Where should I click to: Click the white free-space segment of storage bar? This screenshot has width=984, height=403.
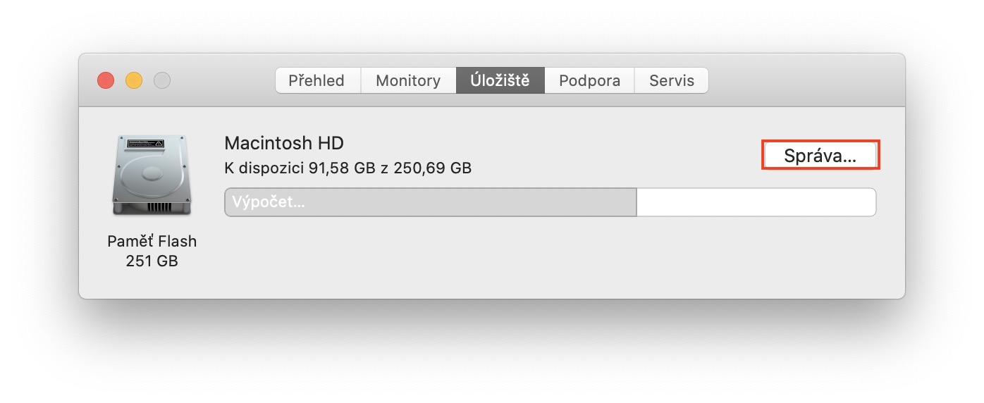[x=756, y=202]
